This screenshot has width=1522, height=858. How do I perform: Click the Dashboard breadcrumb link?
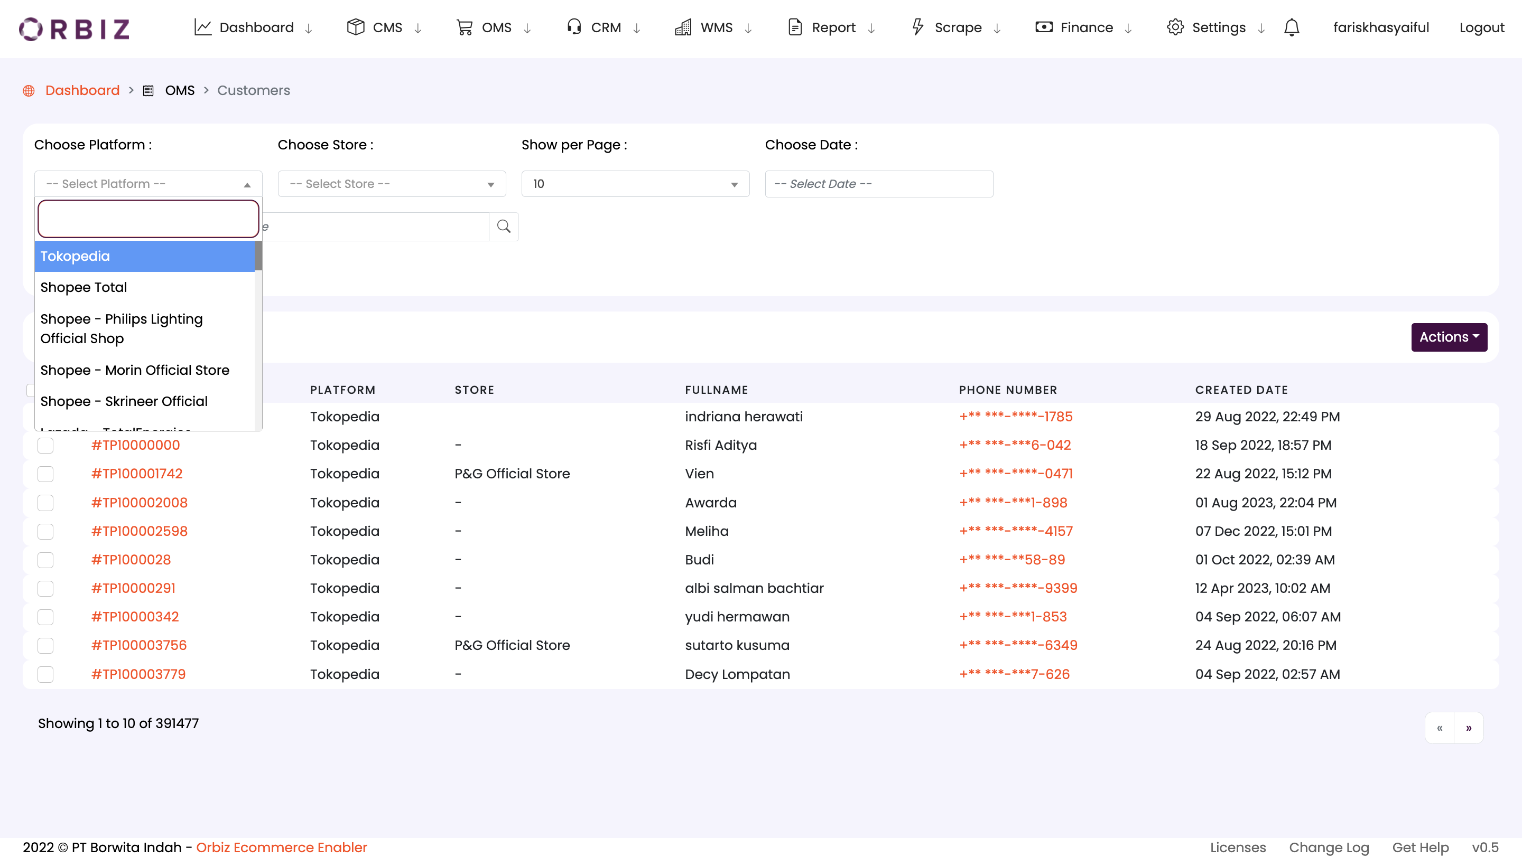[83, 90]
